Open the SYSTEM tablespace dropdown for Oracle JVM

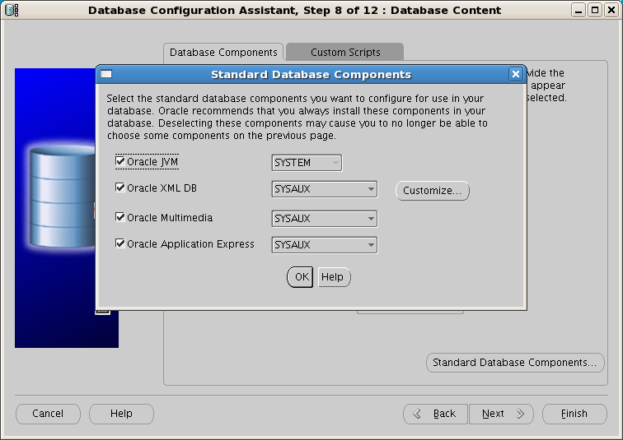307,163
